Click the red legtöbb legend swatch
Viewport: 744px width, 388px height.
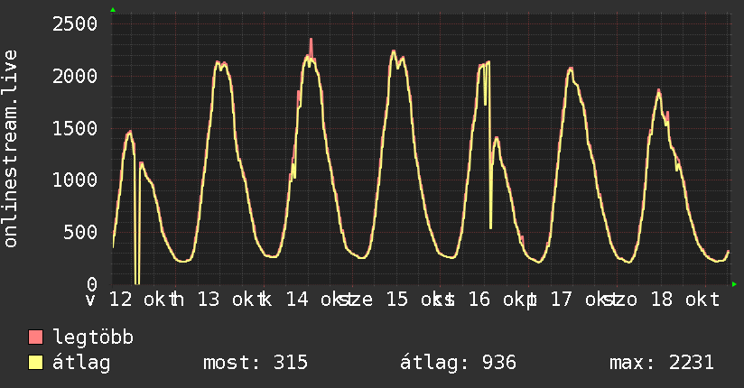point(36,338)
